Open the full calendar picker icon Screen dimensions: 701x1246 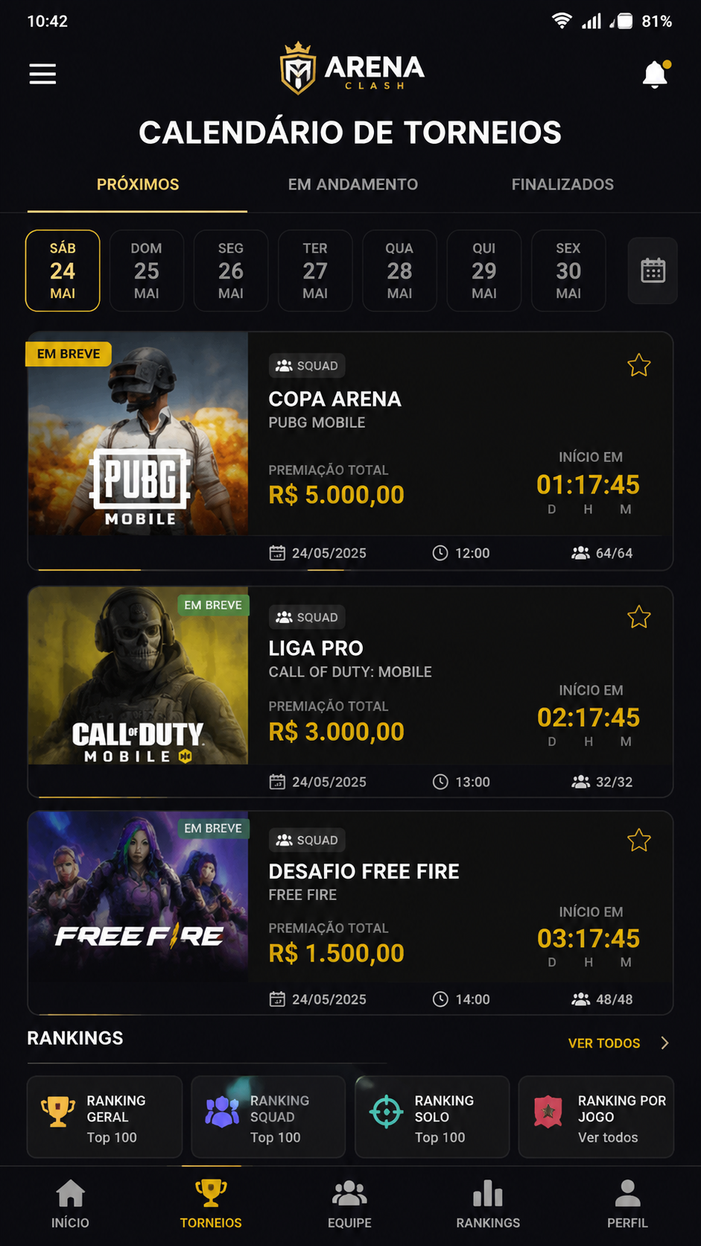(x=653, y=271)
